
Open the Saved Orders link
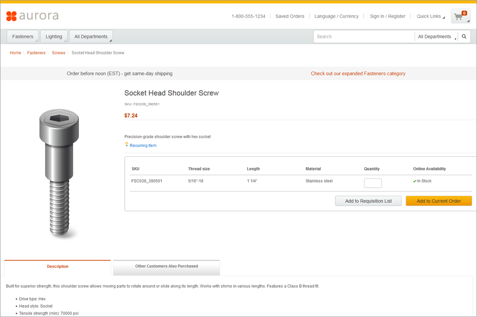(290, 16)
